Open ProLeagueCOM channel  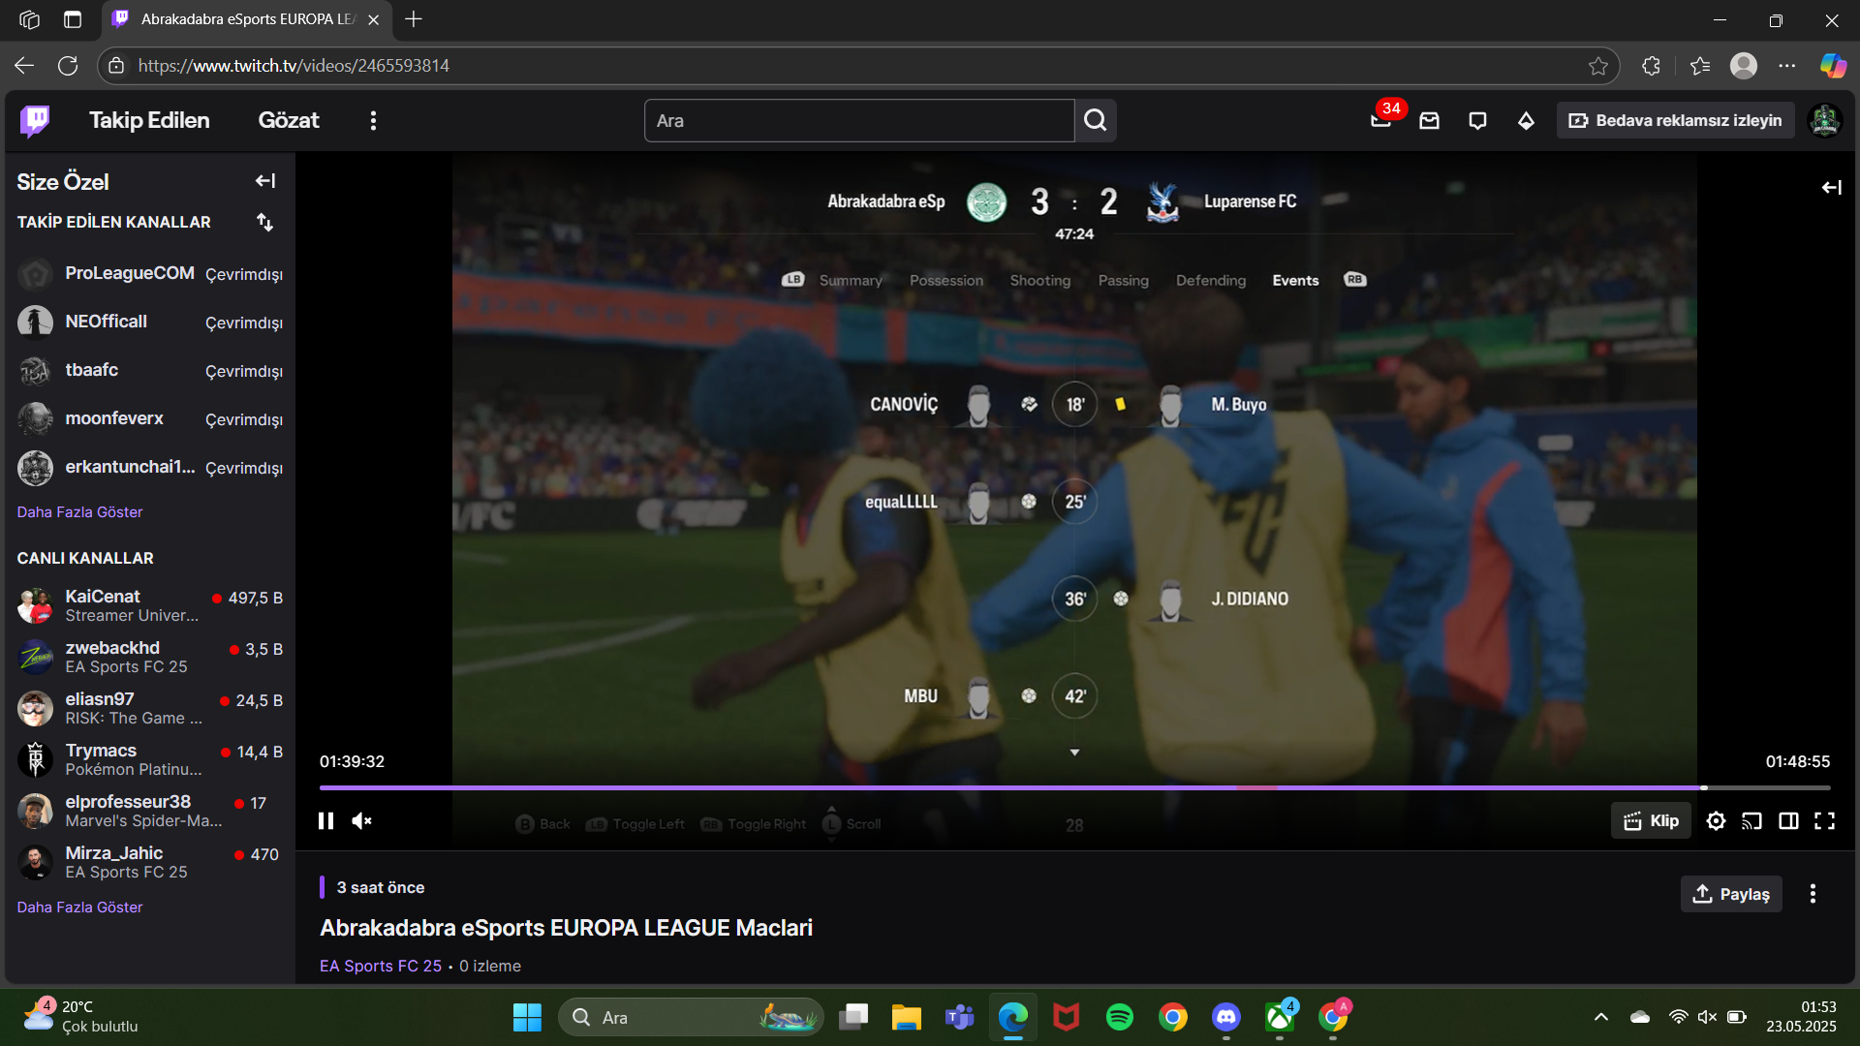[150, 274]
